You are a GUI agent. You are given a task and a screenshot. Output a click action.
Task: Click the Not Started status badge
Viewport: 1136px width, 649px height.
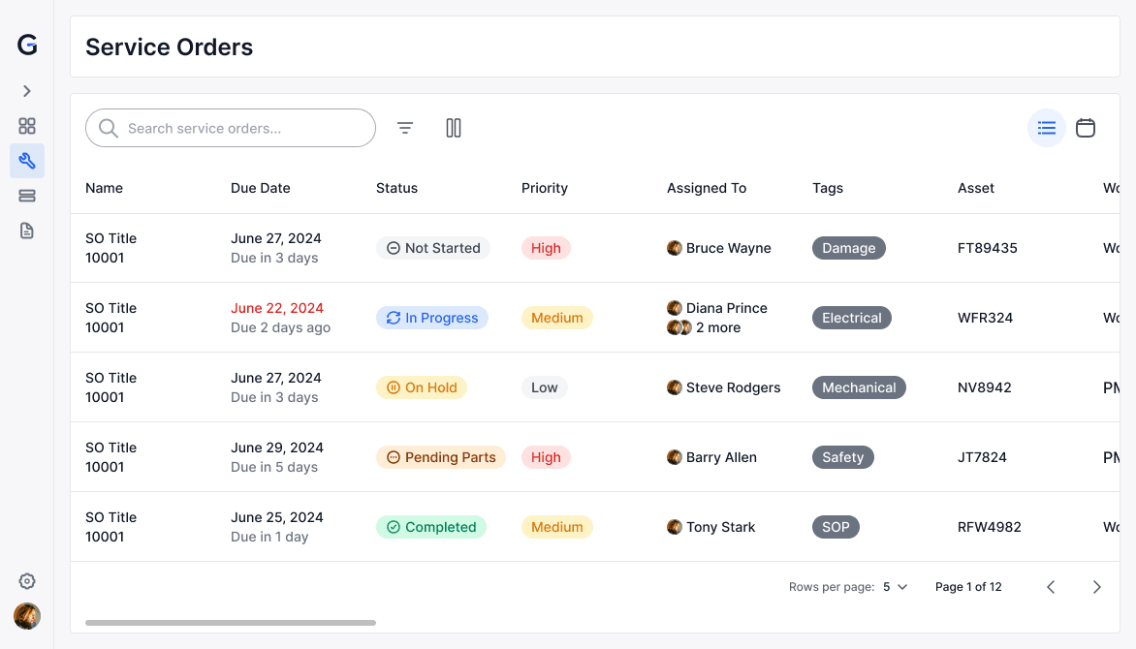[x=433, y=248]
